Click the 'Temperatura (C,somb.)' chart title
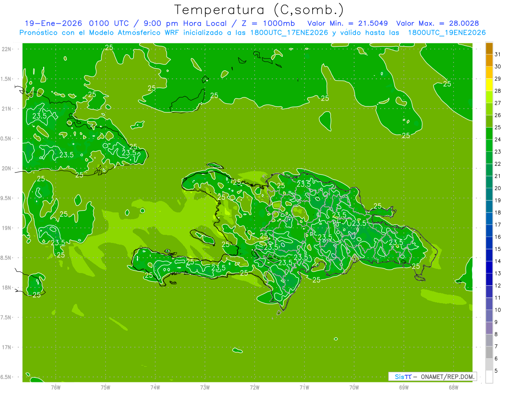 pyautogui.click(x=259, y=10)
